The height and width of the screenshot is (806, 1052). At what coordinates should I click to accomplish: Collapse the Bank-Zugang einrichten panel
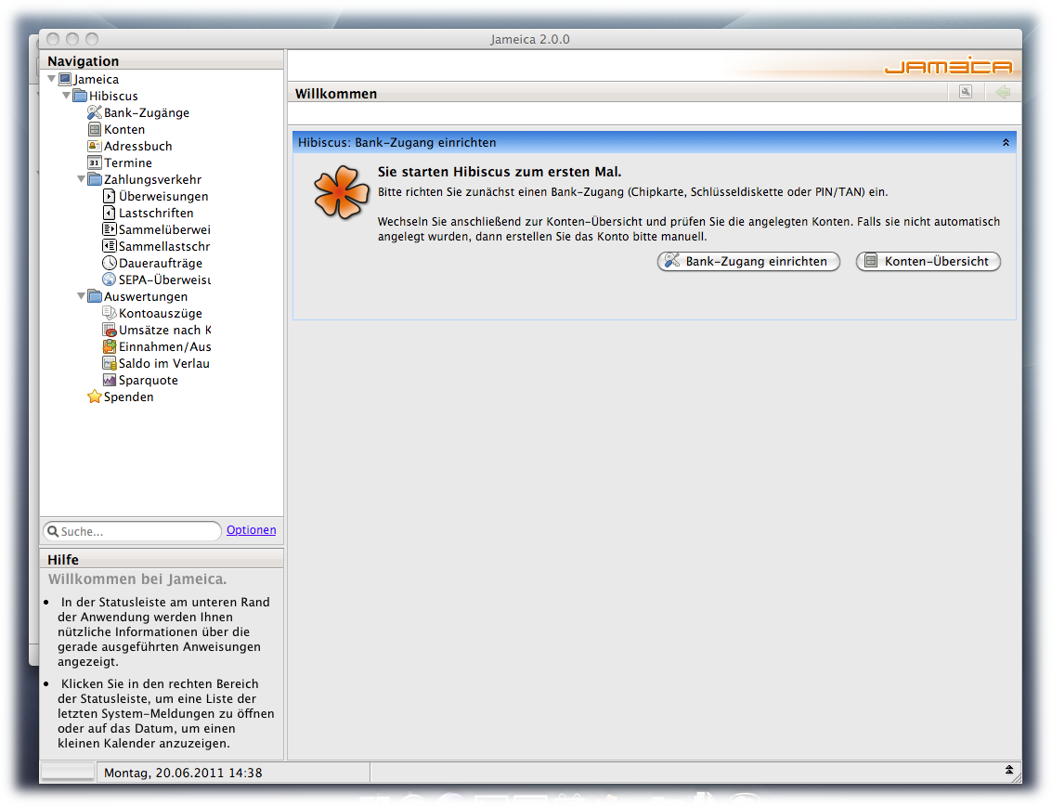click(x=1006, y=142)
